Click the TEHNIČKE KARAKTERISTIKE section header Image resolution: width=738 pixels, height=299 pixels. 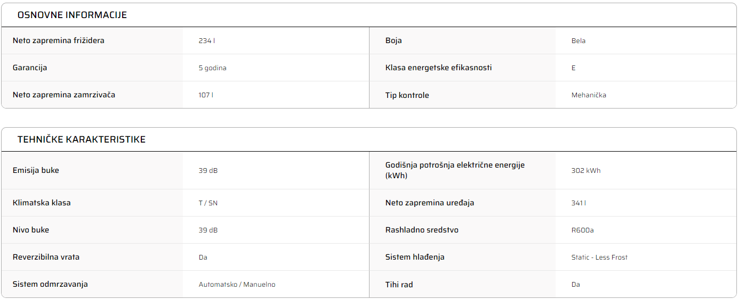coord(82,139)
